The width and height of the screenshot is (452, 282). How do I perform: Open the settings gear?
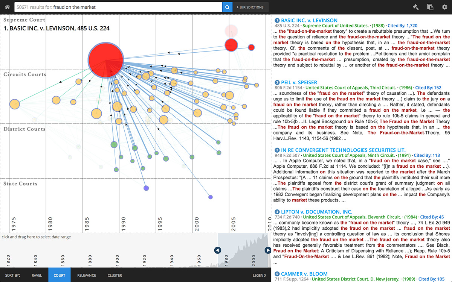444,7
